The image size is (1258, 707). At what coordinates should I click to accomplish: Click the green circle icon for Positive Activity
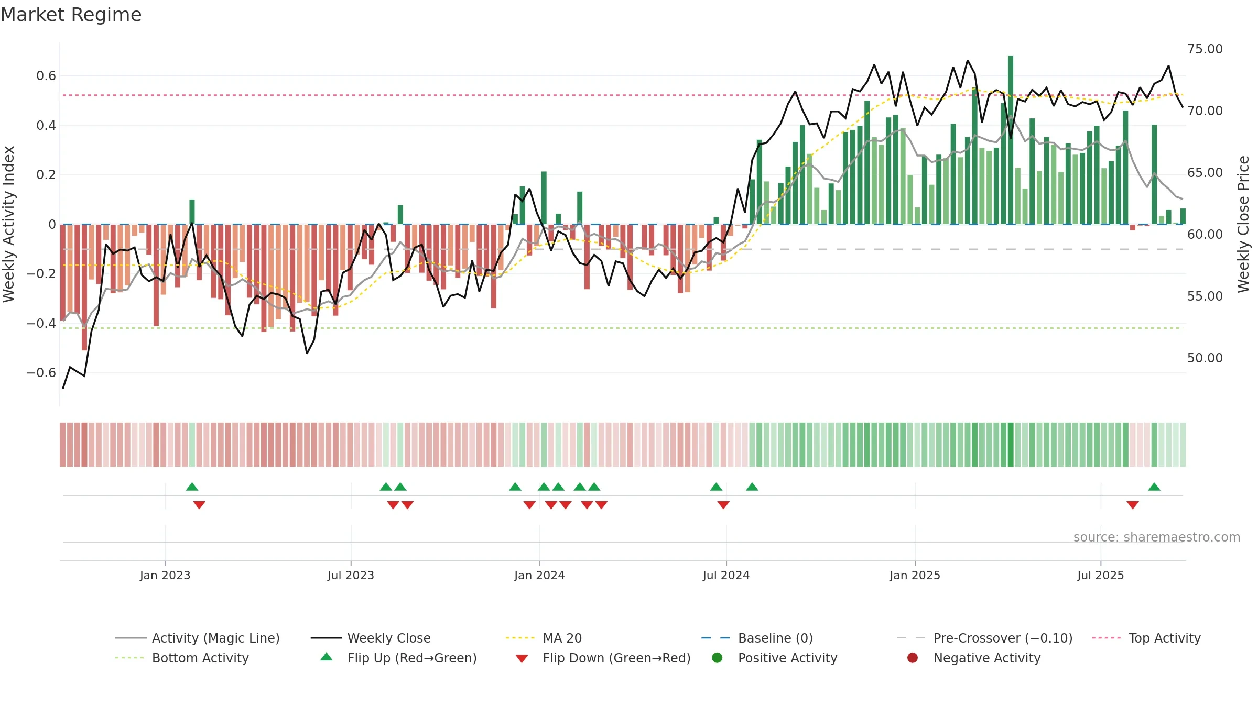pos(717,658)
